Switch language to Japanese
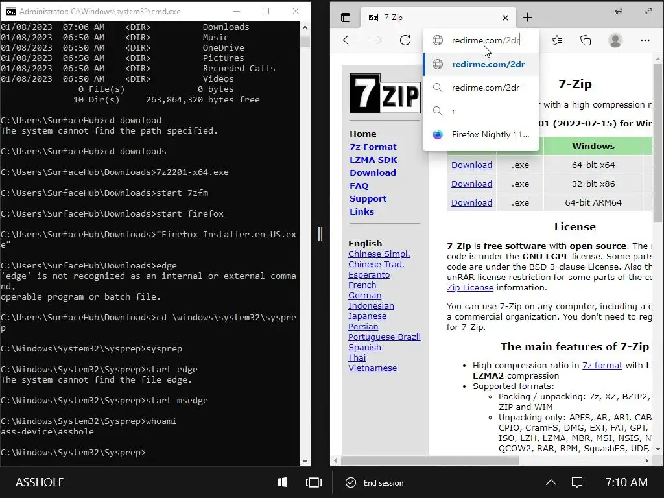 click(x=367, y=316)
